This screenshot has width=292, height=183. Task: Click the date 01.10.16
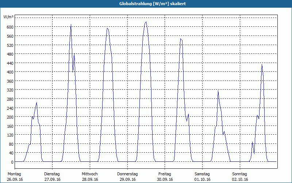[x=203, y=180]
